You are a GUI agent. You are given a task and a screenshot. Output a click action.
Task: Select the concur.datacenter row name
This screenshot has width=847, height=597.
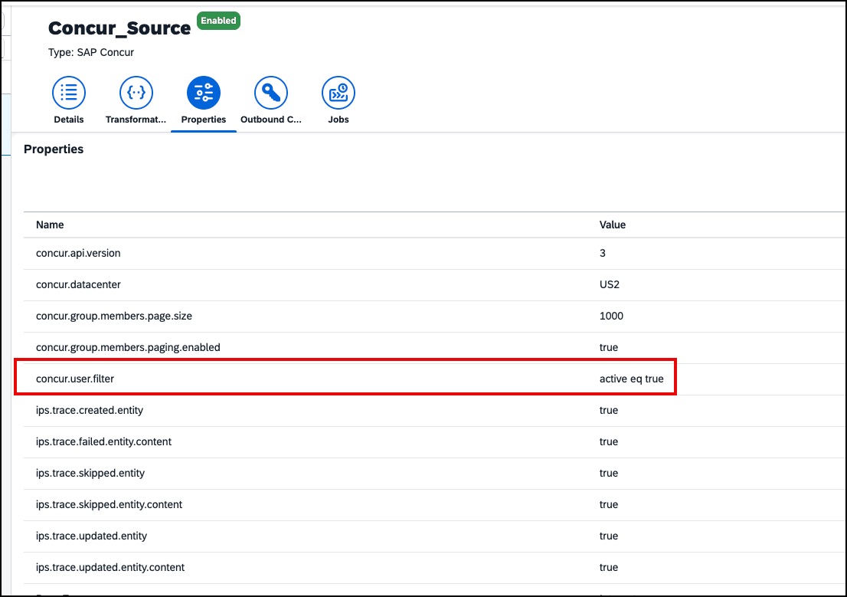(78, 284)
